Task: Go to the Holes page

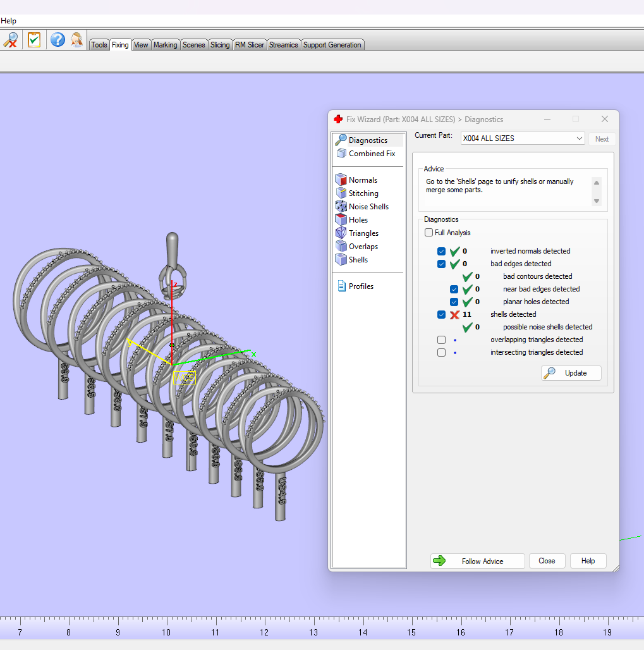Action: (358, 220)
